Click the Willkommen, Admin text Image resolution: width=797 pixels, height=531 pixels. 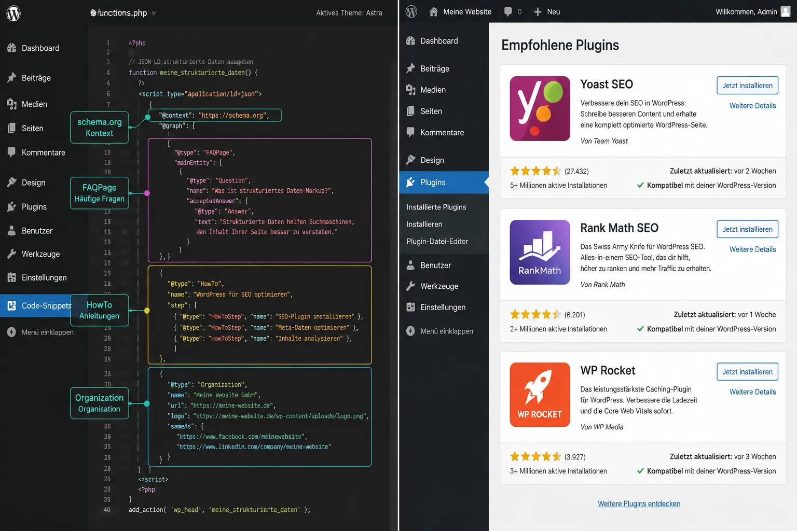[746, 11]
